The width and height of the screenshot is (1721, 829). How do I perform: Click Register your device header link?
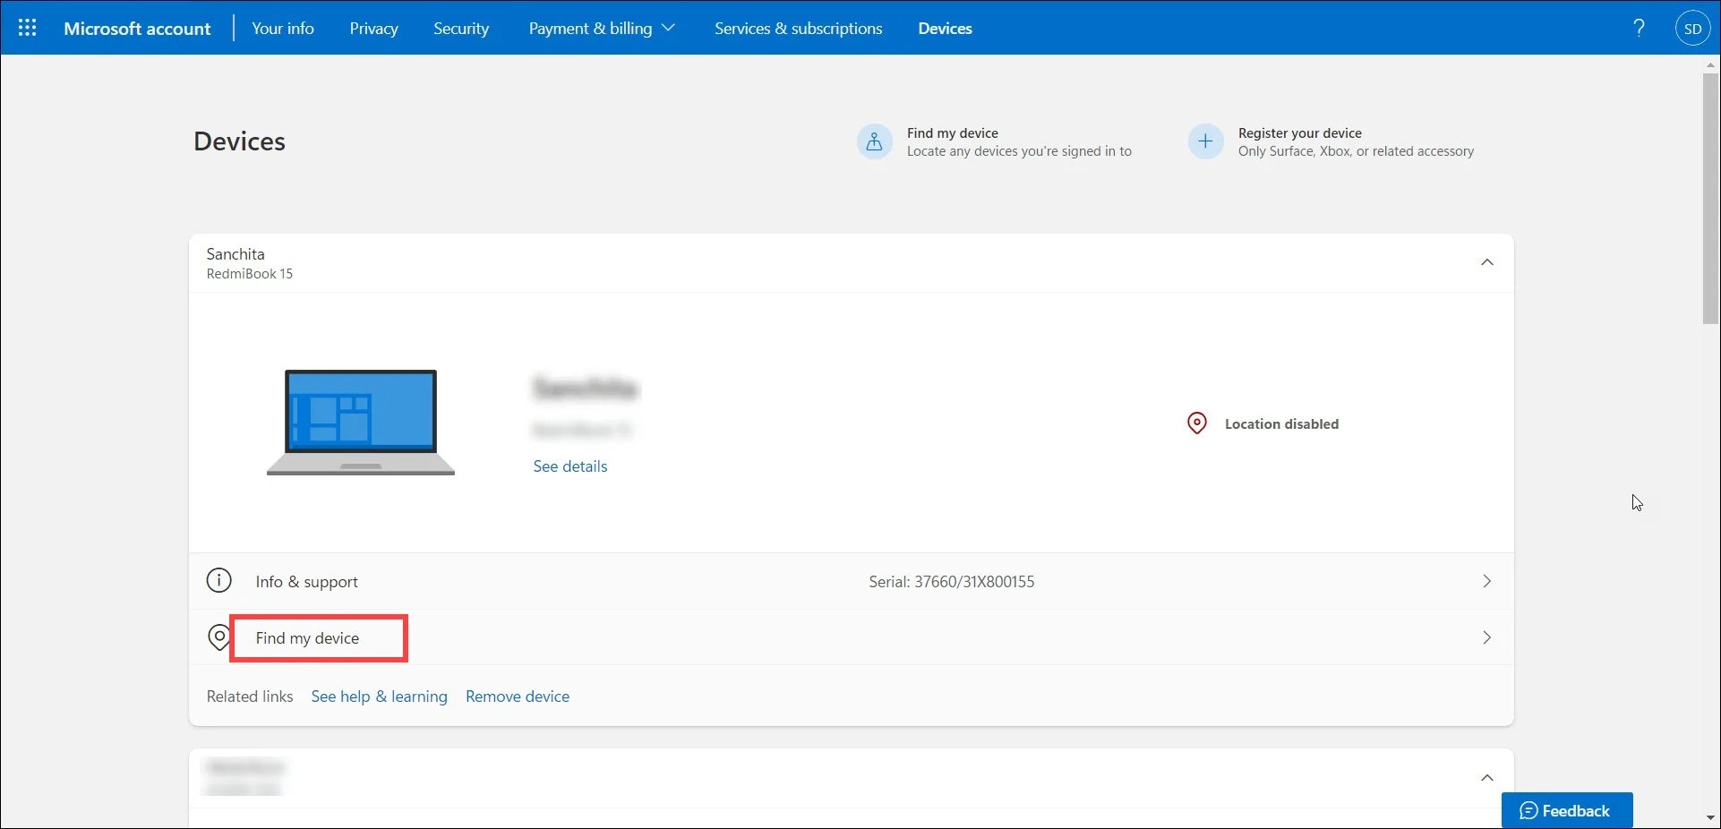[1300, 133]
